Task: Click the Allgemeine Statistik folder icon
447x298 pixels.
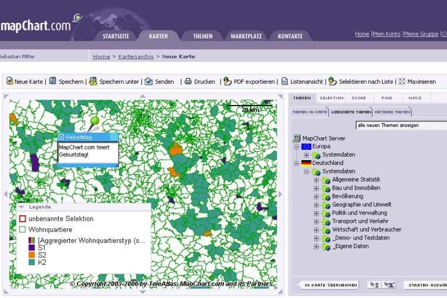Action: (326, 180)
